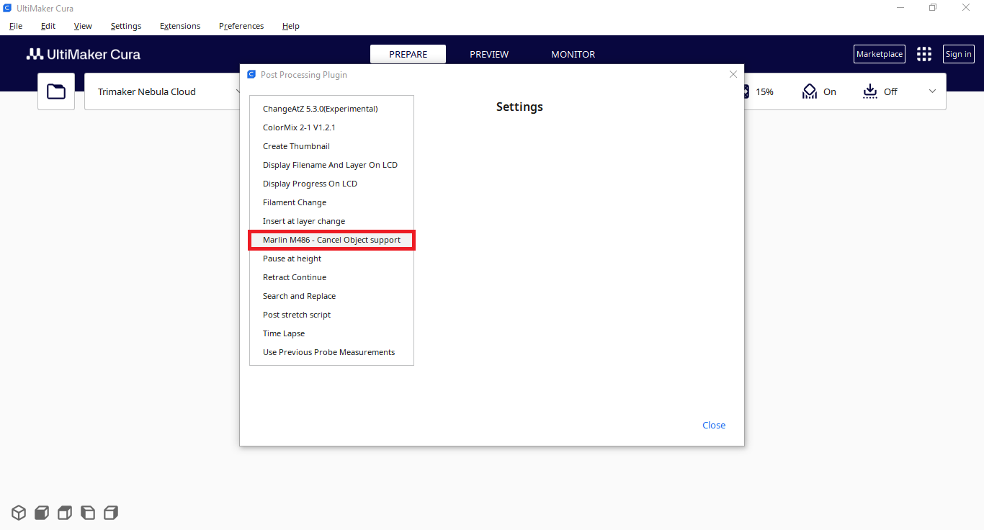Open the Extensions menu

pyautogui.click(x=180, y=26)
